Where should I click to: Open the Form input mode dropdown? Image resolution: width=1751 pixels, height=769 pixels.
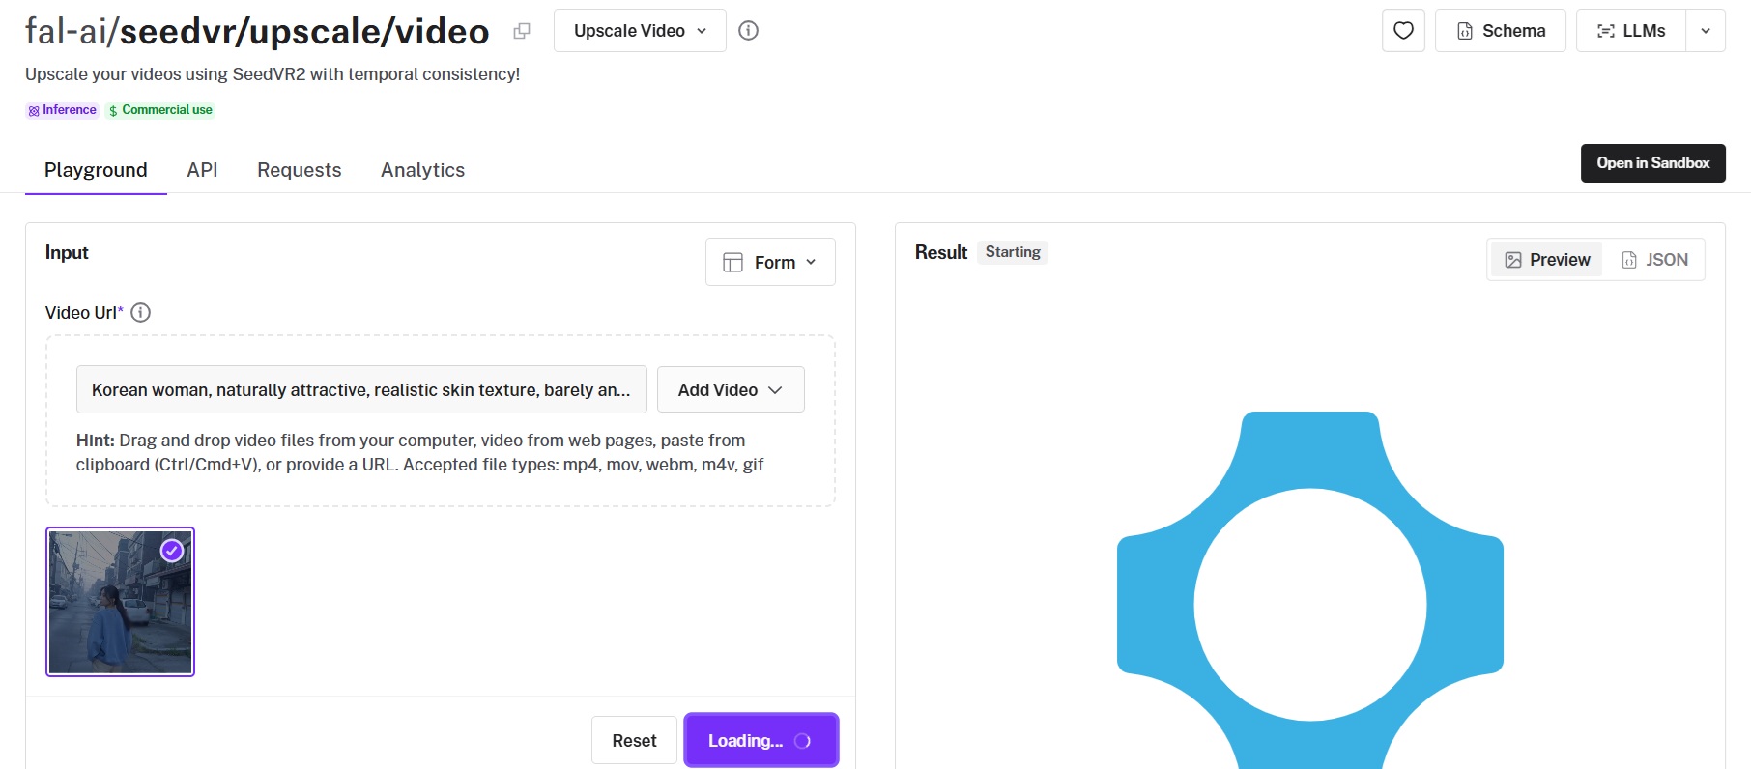click(x=770, y=262)
